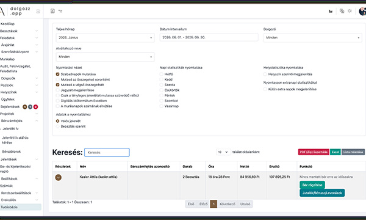Go to the Utolsó page
This screenshot has width=366, height=220.
[245, 204]
